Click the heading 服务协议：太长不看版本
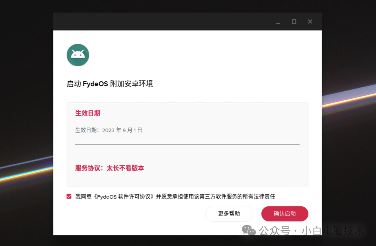Viewport: 376px width, 246px height. [x=110, y=168]
